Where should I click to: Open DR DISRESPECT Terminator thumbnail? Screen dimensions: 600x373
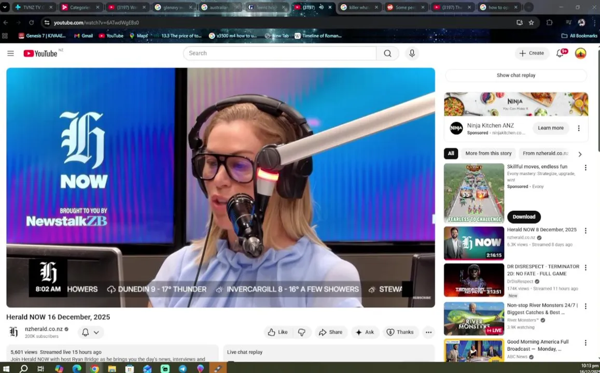[x=473, y=280]
